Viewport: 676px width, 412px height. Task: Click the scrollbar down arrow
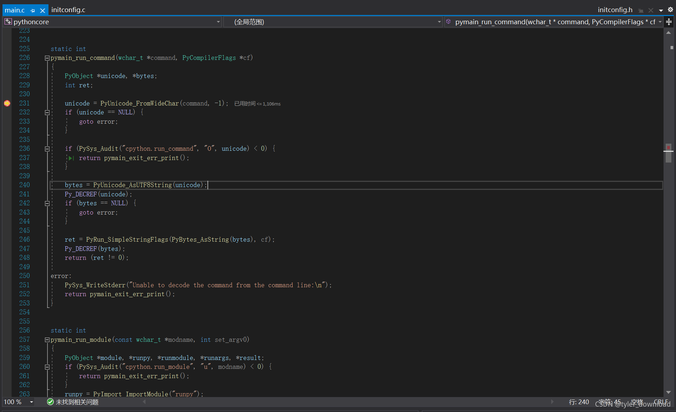pos(669,392)
